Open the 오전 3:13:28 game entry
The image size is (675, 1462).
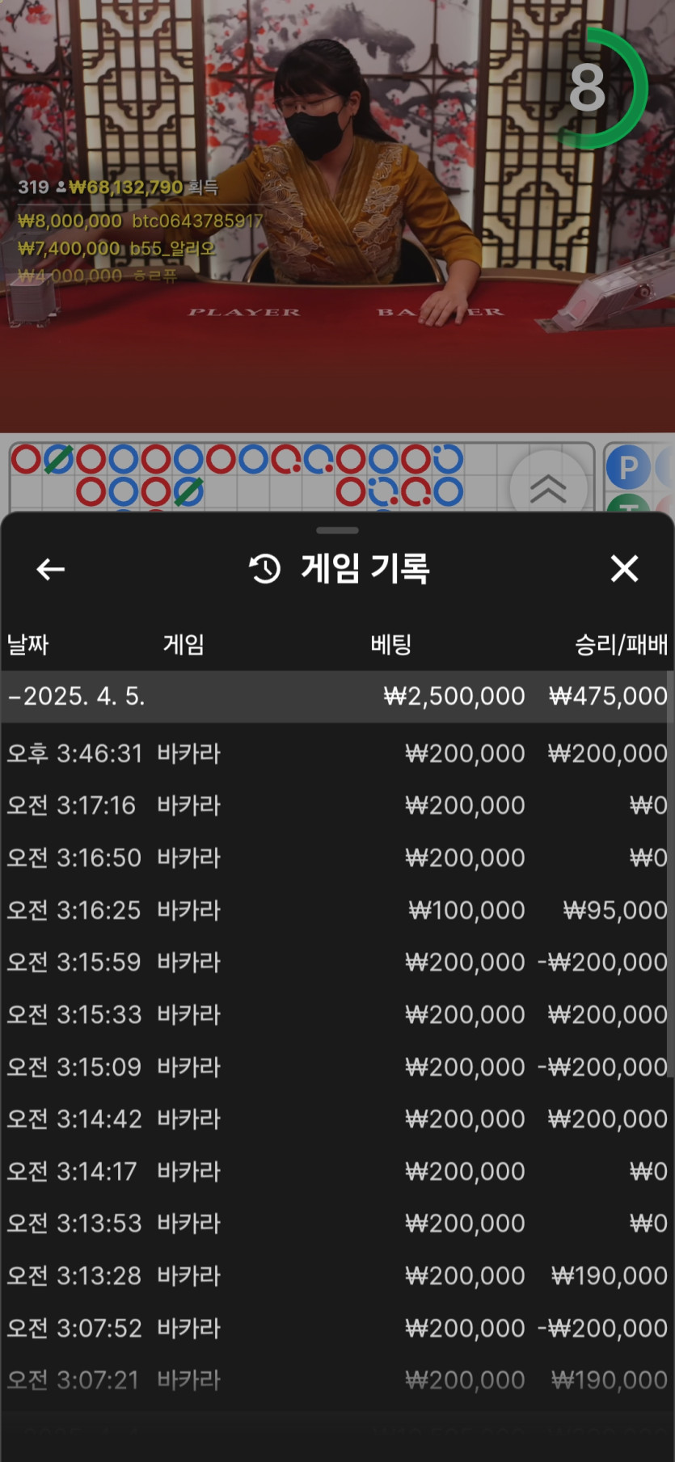point(337,1275)
